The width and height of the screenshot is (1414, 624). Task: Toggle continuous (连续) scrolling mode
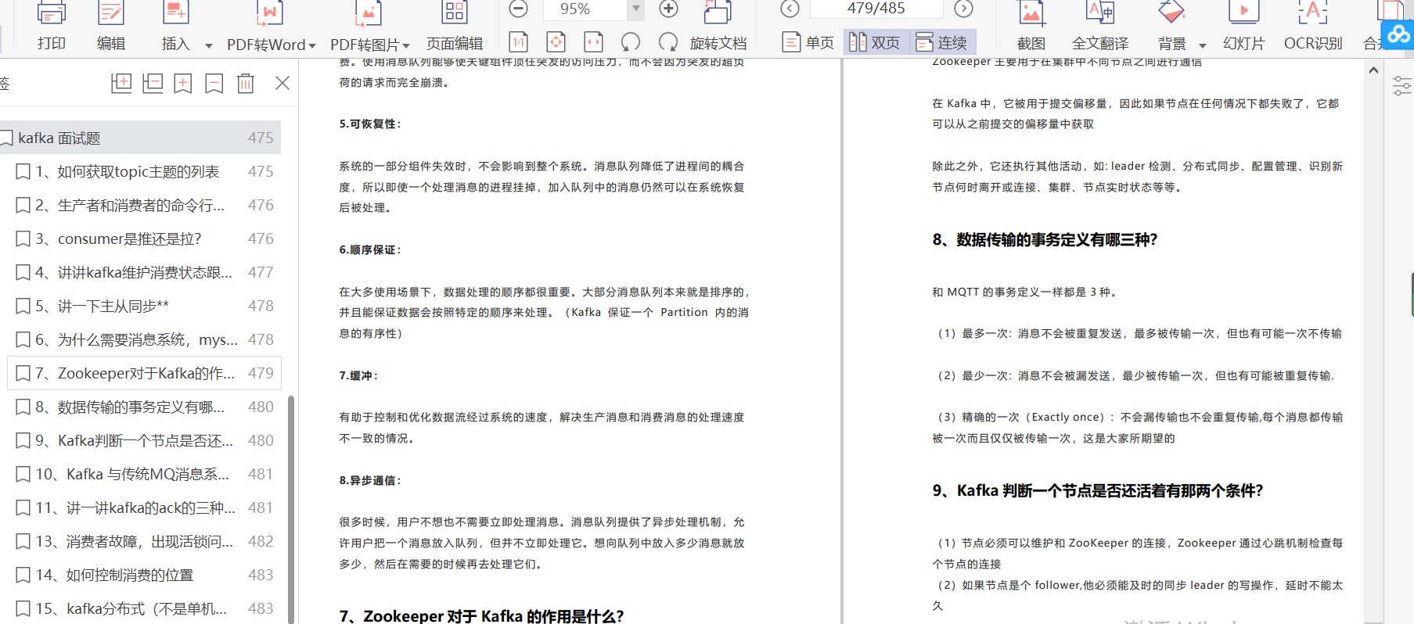click(x=942, y=42)
